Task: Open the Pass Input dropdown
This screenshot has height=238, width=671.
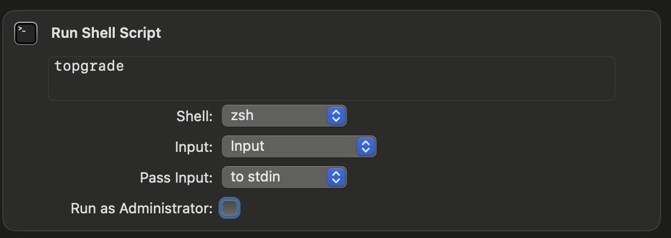Action: click(284, 177)
